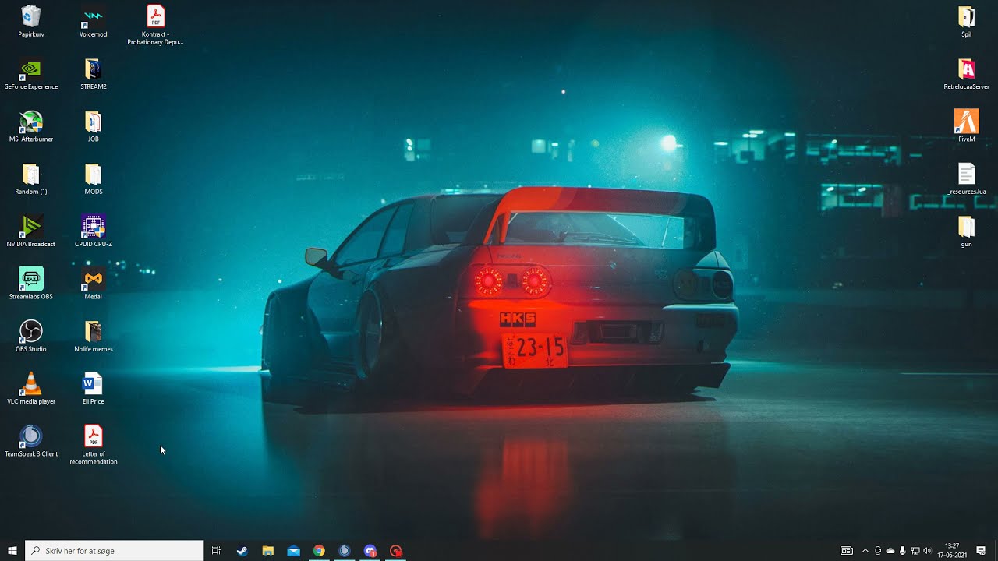Open the clock showing 13:27

(x=952, y=551)
